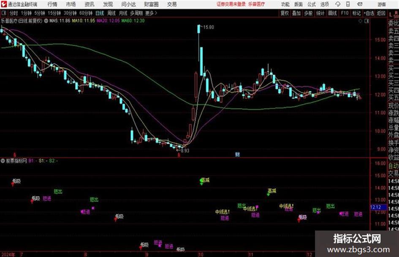This screenshot has width=399, height=257.
Task: Open the 市场 menu
Action: tap(71, 4)
